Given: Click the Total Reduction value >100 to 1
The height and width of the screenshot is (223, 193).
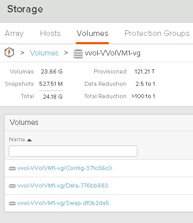Looking at the screenshot, I should click(143, 96).
